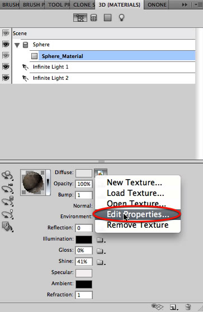Toggle visibility of Sphere_Material
Image resolution: width=203 pixels, height=312 pixels.
click(6, 55)
